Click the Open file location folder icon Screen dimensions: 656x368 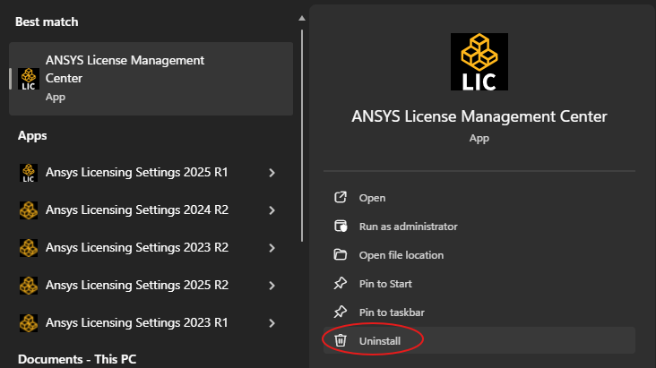coord(341,255)
